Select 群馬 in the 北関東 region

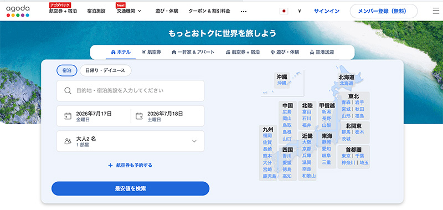346,132
